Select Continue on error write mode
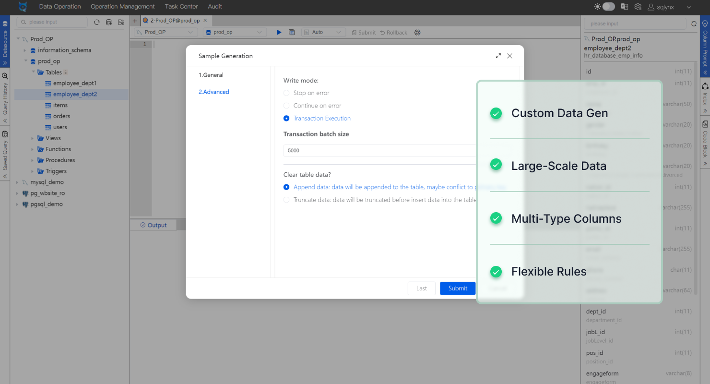 286,106
